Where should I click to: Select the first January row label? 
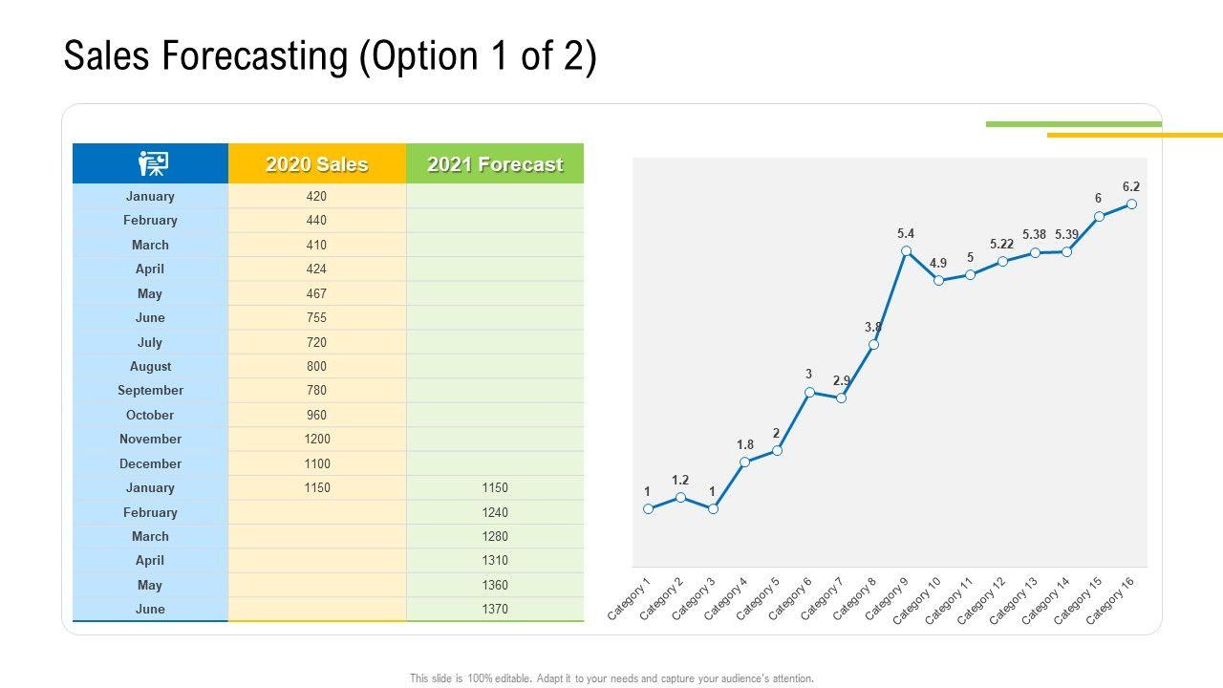150,196
